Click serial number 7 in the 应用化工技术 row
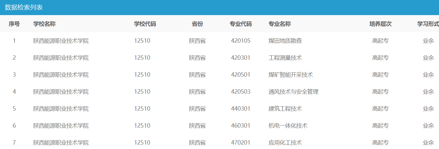The image size is (439, 149). 14,143
